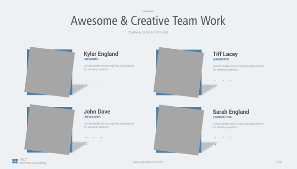Image resolution: width=297 pixels, height=169 pixels.
Task: Click the Tiff Lacey name heading
Action: (225, 54)
